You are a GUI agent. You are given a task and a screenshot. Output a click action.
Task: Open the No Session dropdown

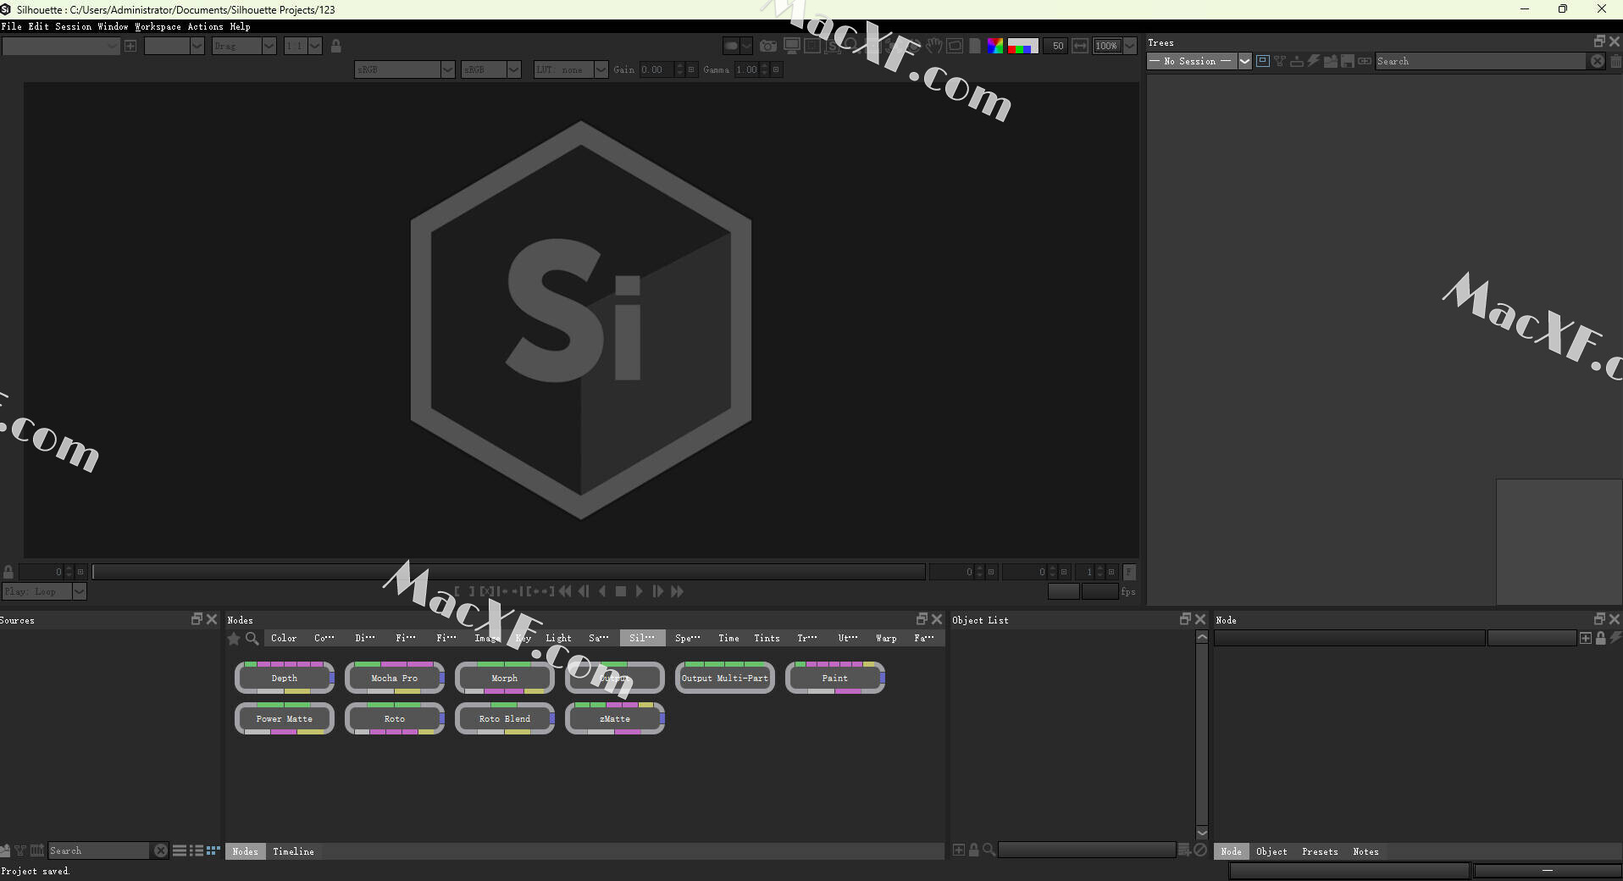click(1244, 61)
